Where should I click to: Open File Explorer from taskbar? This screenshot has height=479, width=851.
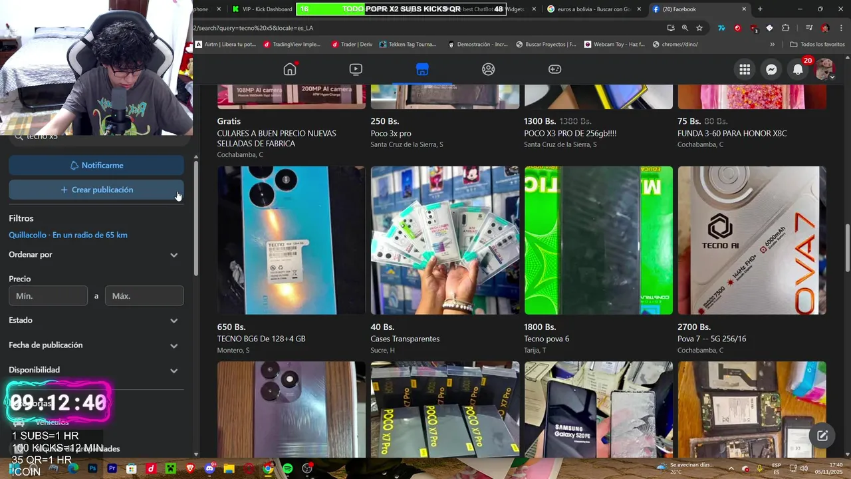point(229,468)
